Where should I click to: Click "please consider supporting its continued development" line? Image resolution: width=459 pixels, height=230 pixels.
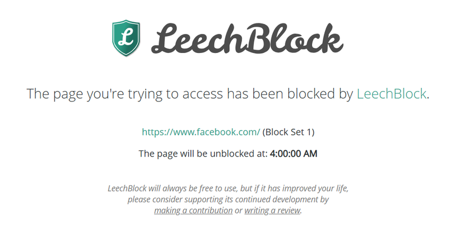click(228, 199)
